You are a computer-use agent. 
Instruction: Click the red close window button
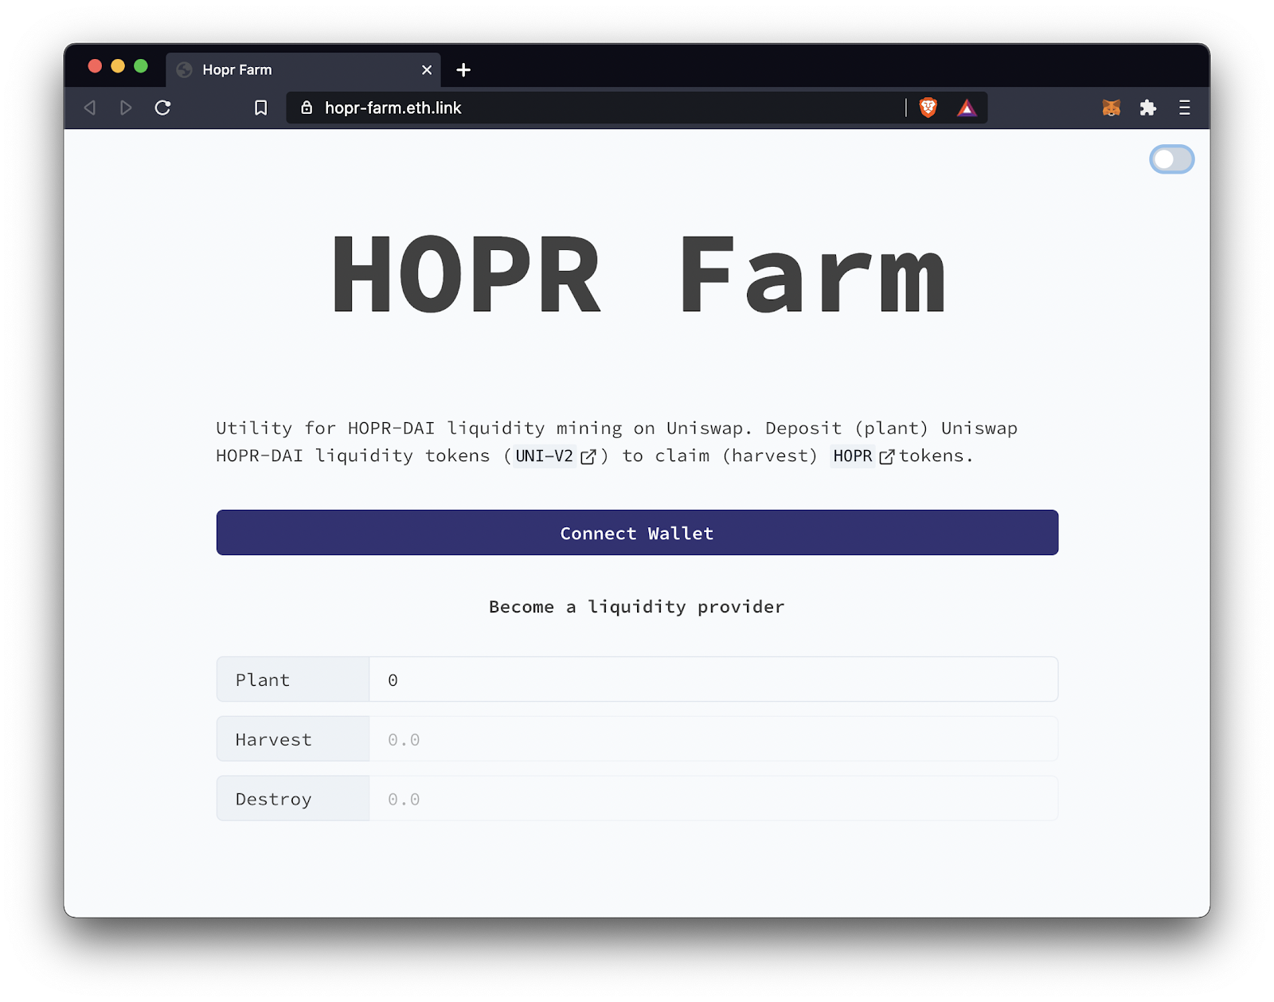click(95, 66)
